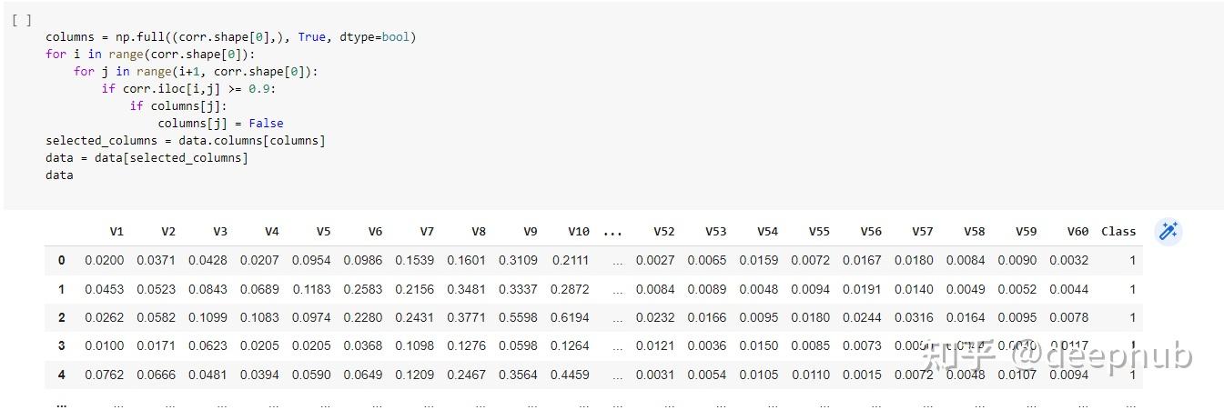Viewport: 1224px width, 410px height.
Task: Click the V10 column header
Action: [x=579, y=232]
